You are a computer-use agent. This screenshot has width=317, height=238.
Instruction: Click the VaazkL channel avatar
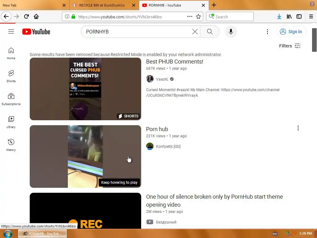tap(150, 79)
